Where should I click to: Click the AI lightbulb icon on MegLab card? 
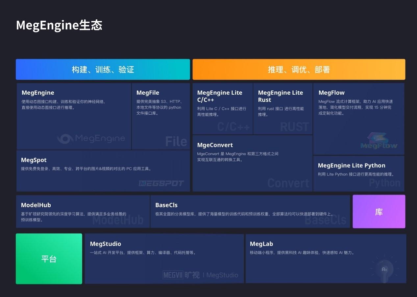pos(384,269)
